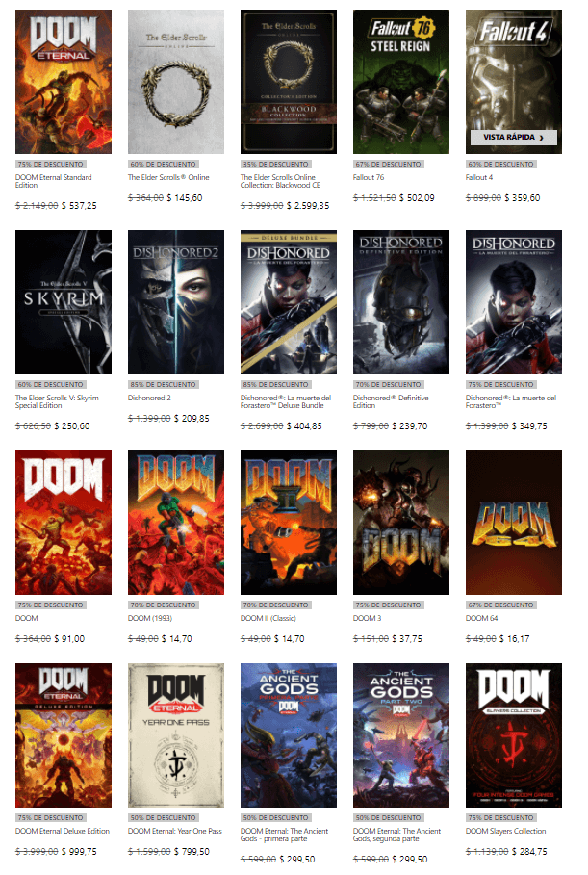Click the Vista Rápida button on Fallout 4
The image size is (588, 875).
click(513, 138)
